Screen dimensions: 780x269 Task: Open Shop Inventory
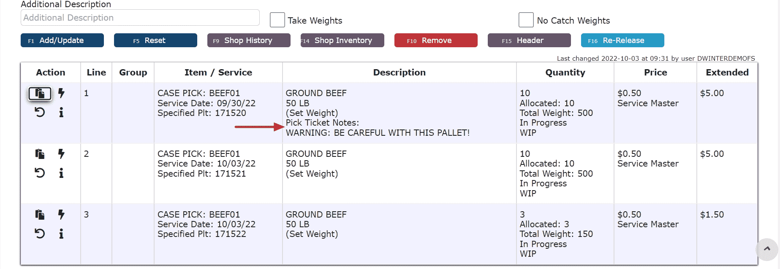(x=342, y=40)
